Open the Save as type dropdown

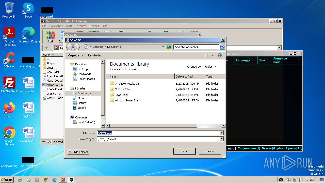221,139
